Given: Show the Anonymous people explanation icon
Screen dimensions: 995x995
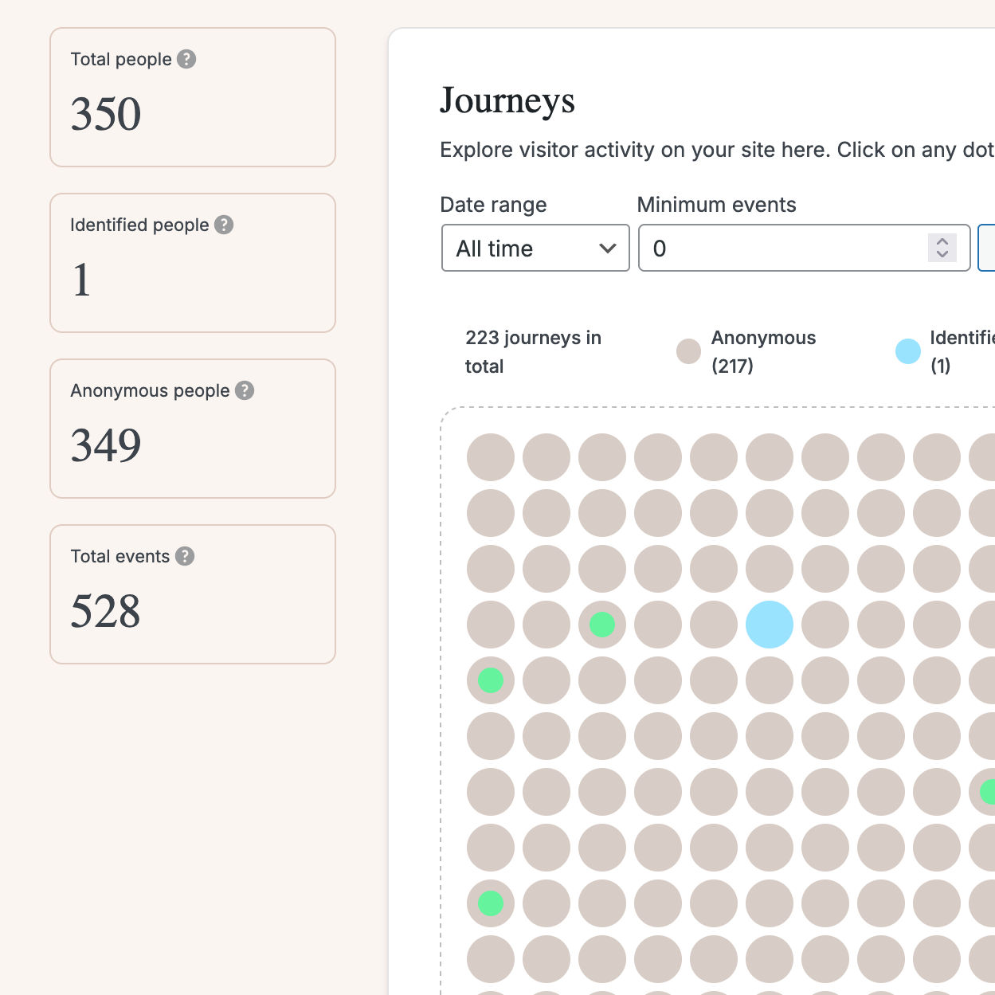Looking at the screenshot, I should click(x=245, y=390).
